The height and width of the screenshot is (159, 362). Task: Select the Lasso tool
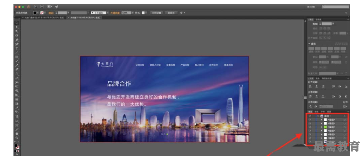point(17,36)
